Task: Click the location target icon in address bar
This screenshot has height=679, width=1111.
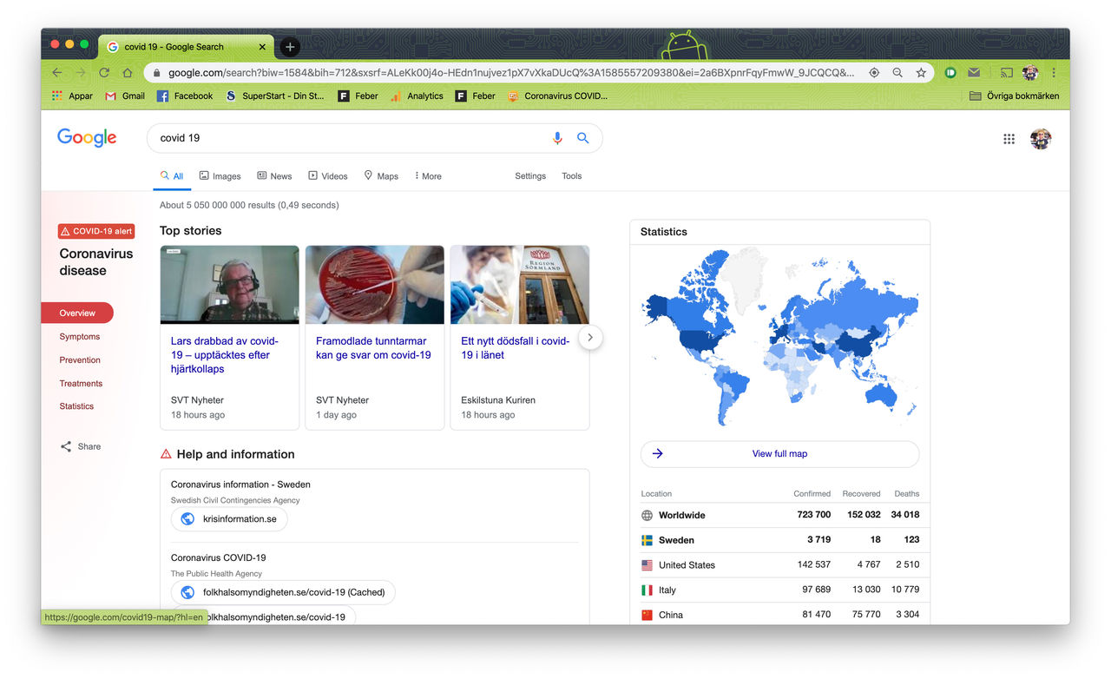Action: [874, 73]
